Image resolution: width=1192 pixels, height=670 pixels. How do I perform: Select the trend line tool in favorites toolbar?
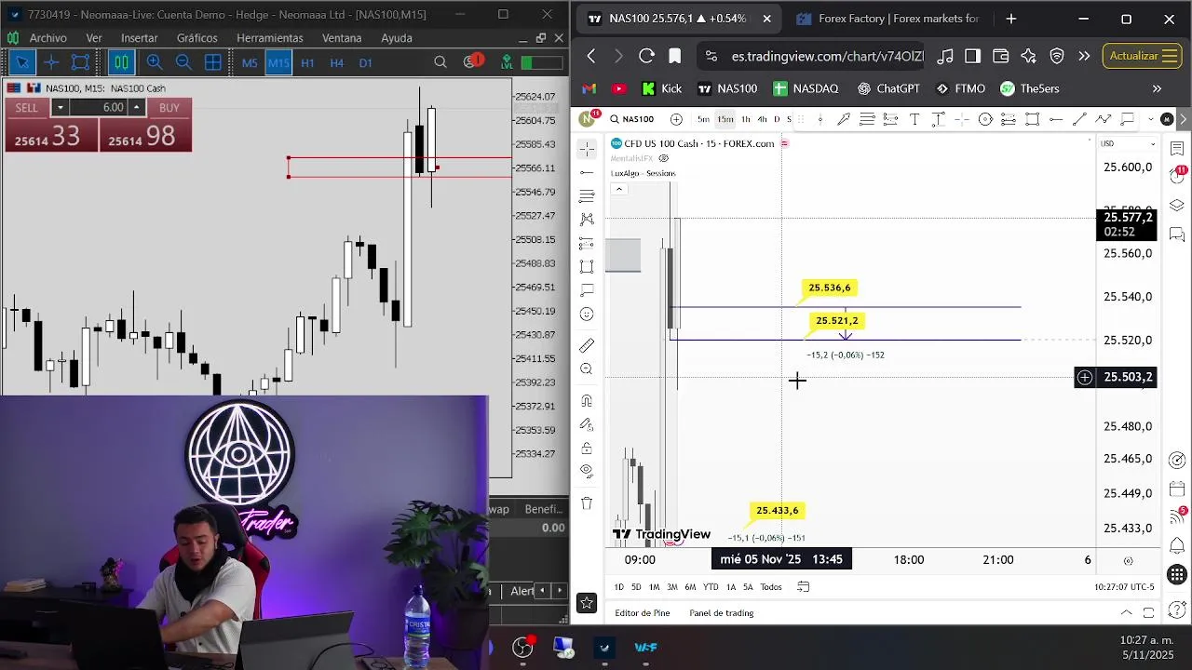[x=1079, y=119]
